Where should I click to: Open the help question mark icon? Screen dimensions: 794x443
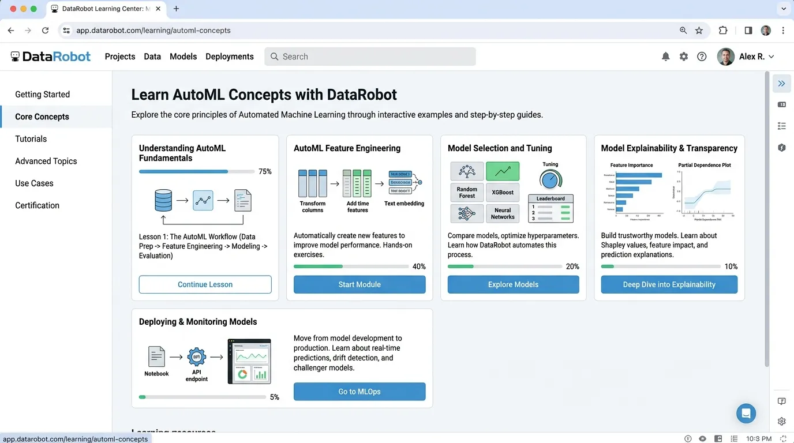(x=702, y=57)
